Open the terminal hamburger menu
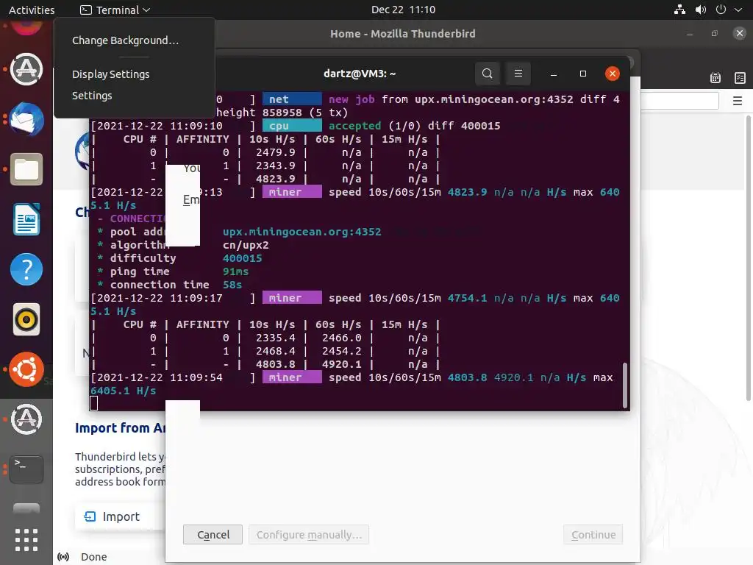This screenshot has width=753, height=565. pyautogui.click(x=518, y=74)
